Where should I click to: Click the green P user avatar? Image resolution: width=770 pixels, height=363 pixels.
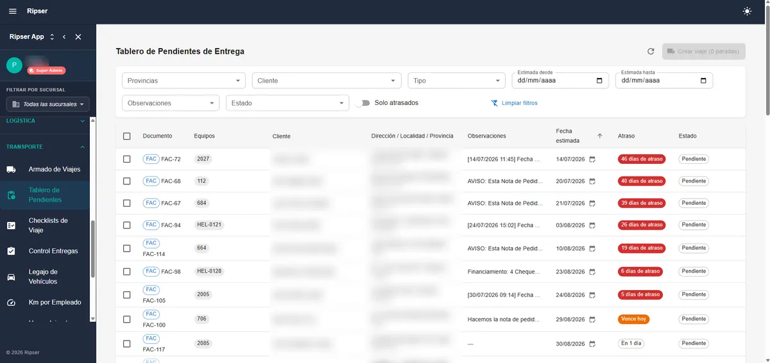(x=14, y=65)
